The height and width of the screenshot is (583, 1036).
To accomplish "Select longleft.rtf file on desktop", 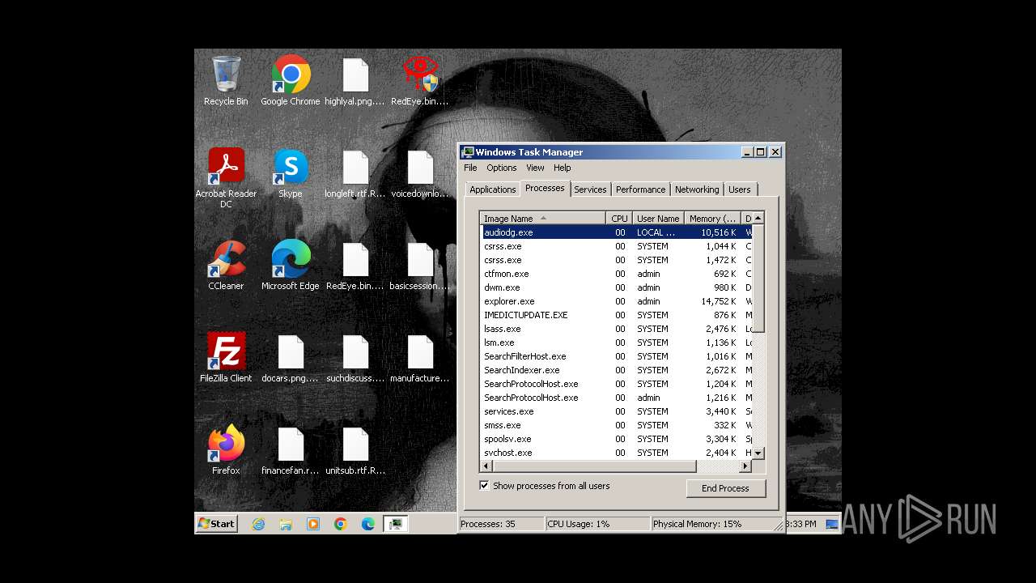I will (355, 172).
